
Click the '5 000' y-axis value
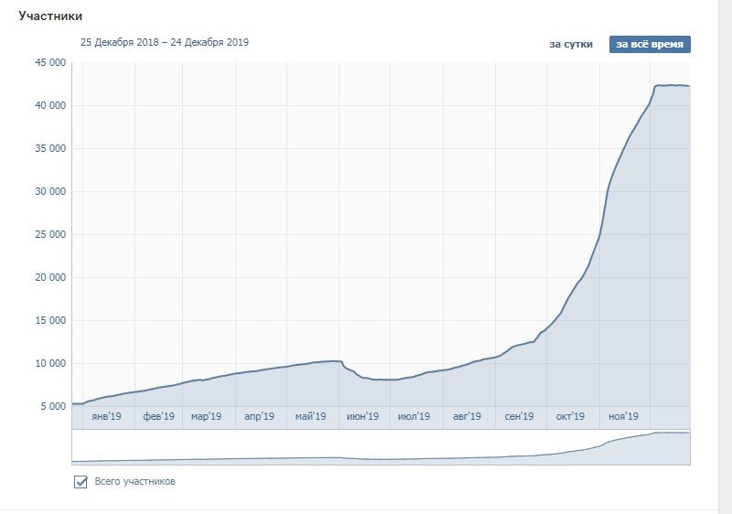(x=53, y=406)
